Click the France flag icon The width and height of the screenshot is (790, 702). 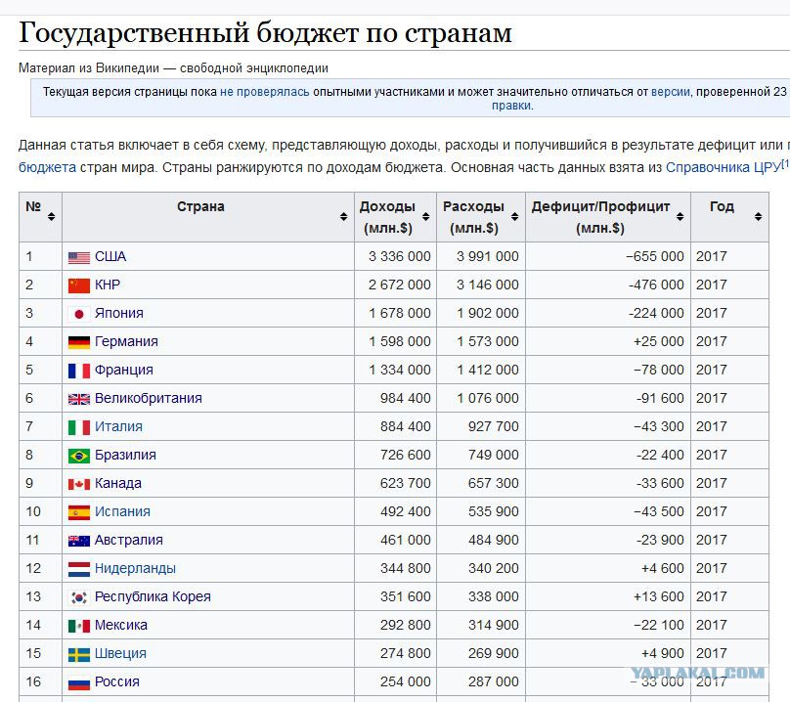(x=79, y=371)
